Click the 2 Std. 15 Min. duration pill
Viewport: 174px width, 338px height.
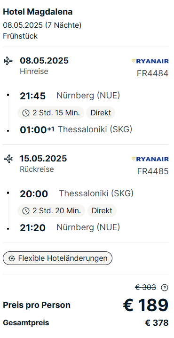coord(51,113)
